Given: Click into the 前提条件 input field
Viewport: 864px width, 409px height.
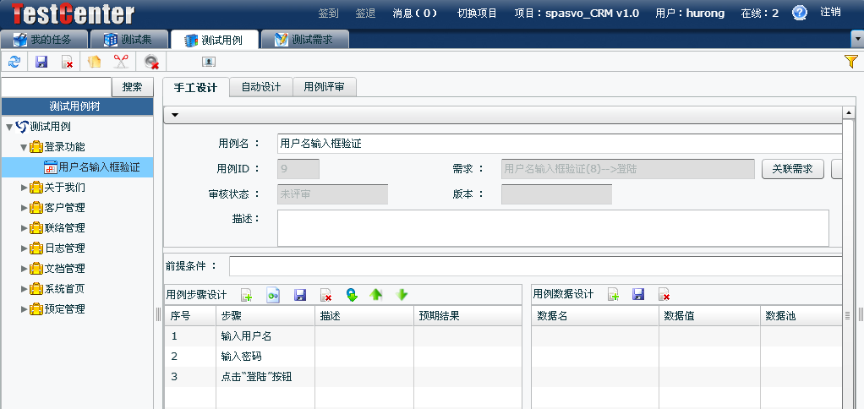Looking at the screenshot, I should [x=534, y=266].
